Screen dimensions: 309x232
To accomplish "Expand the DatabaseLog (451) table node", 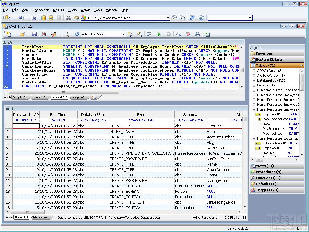I will 254,80.
